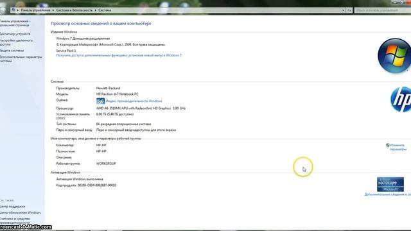Click the Control Panel search field
411x231 pixels.
[x=382, y=10]
